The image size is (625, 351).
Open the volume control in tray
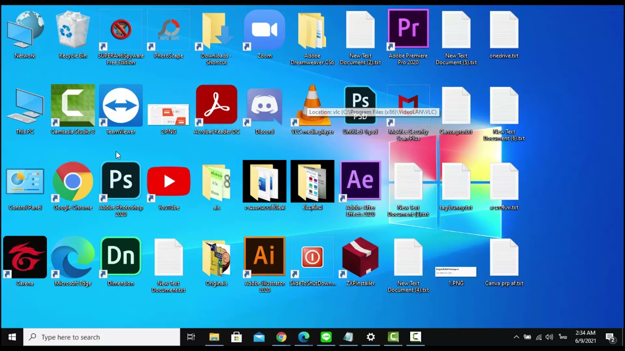coord(549,337)
